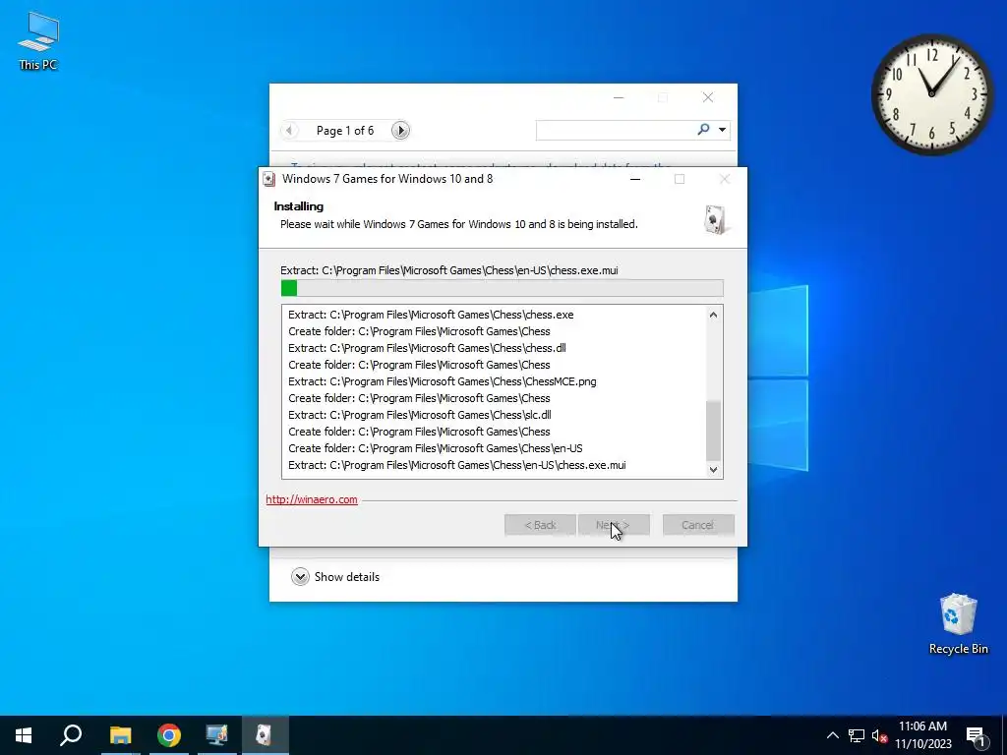Open This PC desktop icon
Image resolution: width=1007 pixels, height=755 pixels.
38,41
